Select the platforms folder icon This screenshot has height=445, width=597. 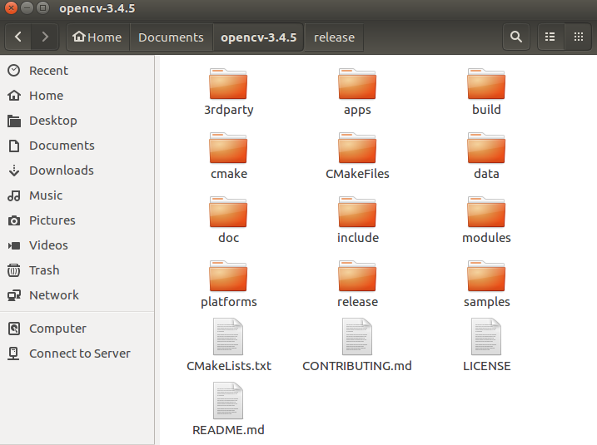(228, 276)
